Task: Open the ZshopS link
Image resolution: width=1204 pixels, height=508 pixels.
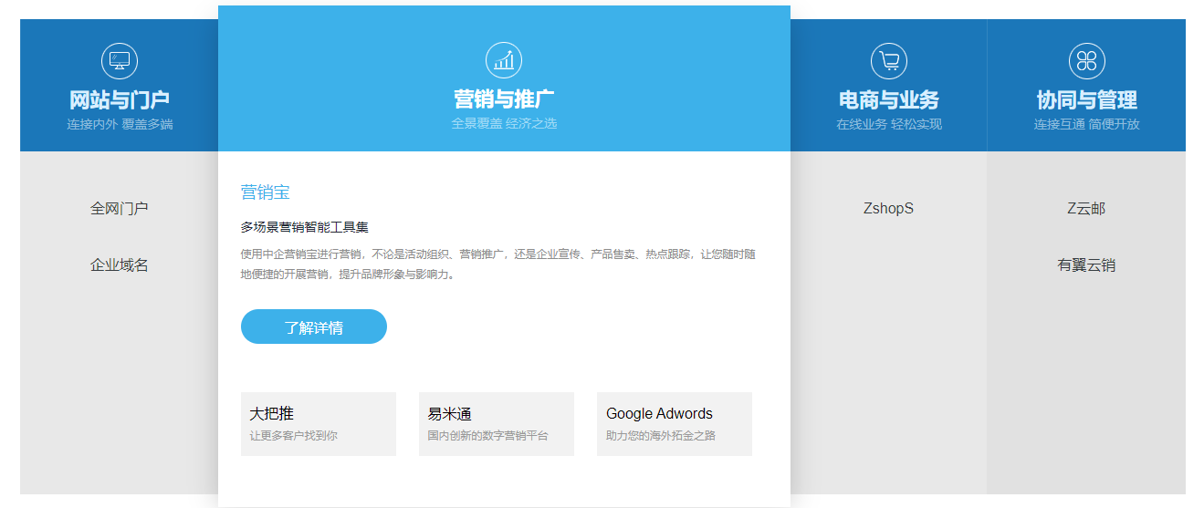Action: [889, 208]
